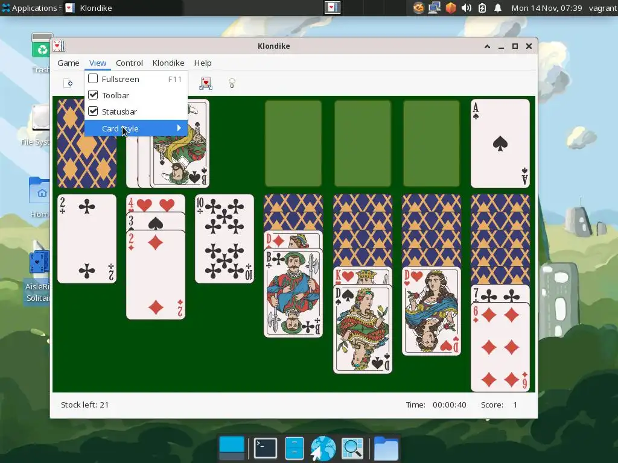
Task: Select the 3 of Spades card
Action: [x=156, y=222]
